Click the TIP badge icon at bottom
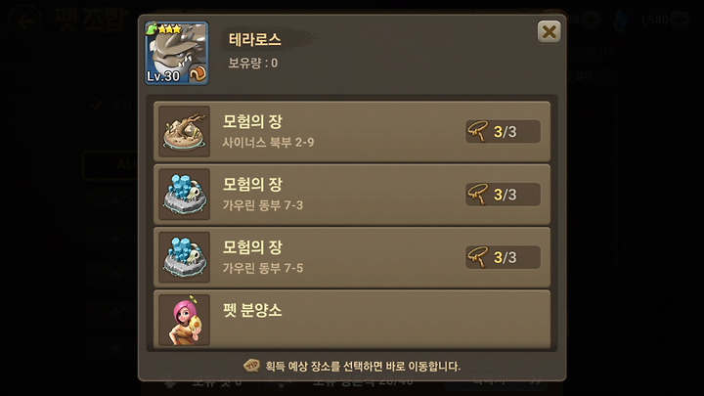The image size is (704, 396). [x=251, y=366]
